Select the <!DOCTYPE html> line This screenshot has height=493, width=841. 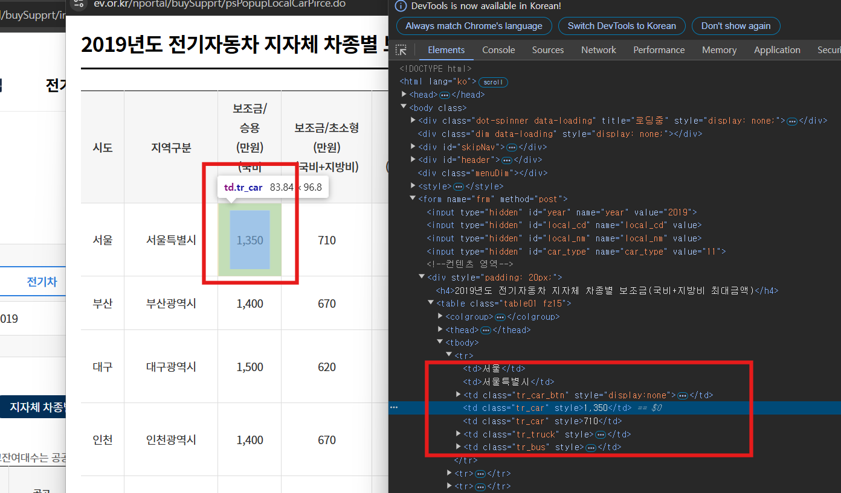[436, 69]
